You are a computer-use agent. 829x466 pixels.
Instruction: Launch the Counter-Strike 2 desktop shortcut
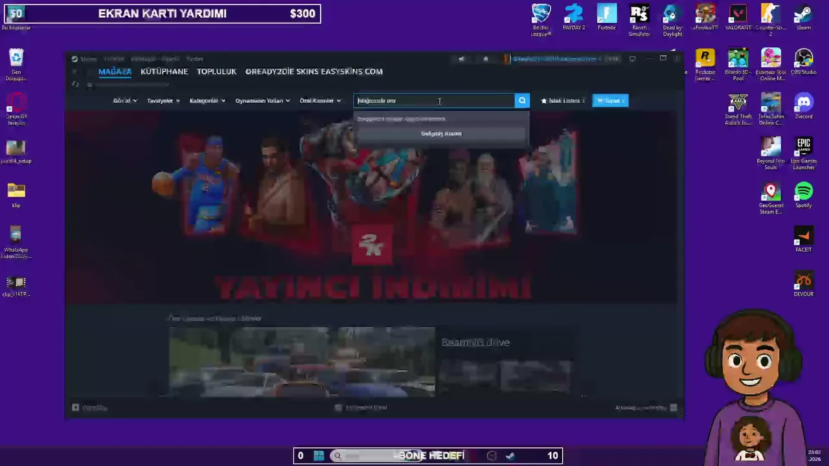tap(771, 19)
